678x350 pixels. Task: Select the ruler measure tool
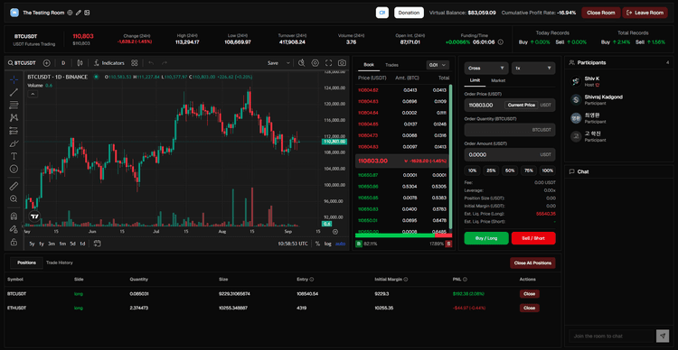click(14, 186)
